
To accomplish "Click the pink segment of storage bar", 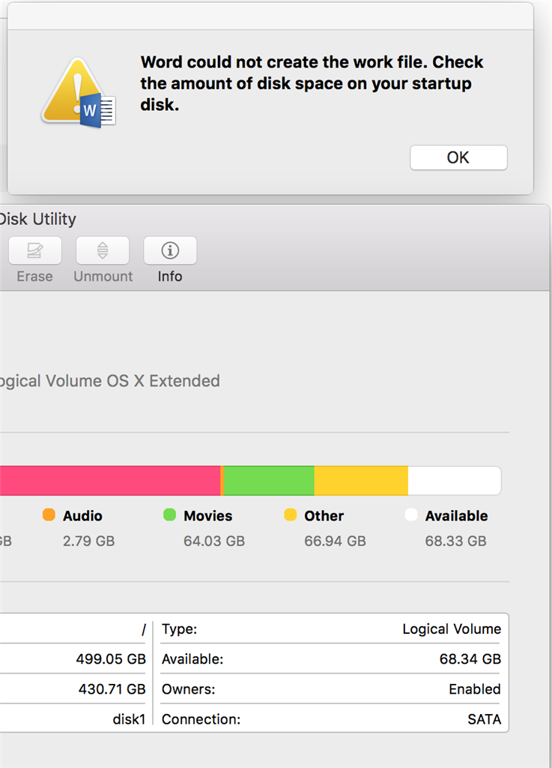I will (x=110, y=481).
